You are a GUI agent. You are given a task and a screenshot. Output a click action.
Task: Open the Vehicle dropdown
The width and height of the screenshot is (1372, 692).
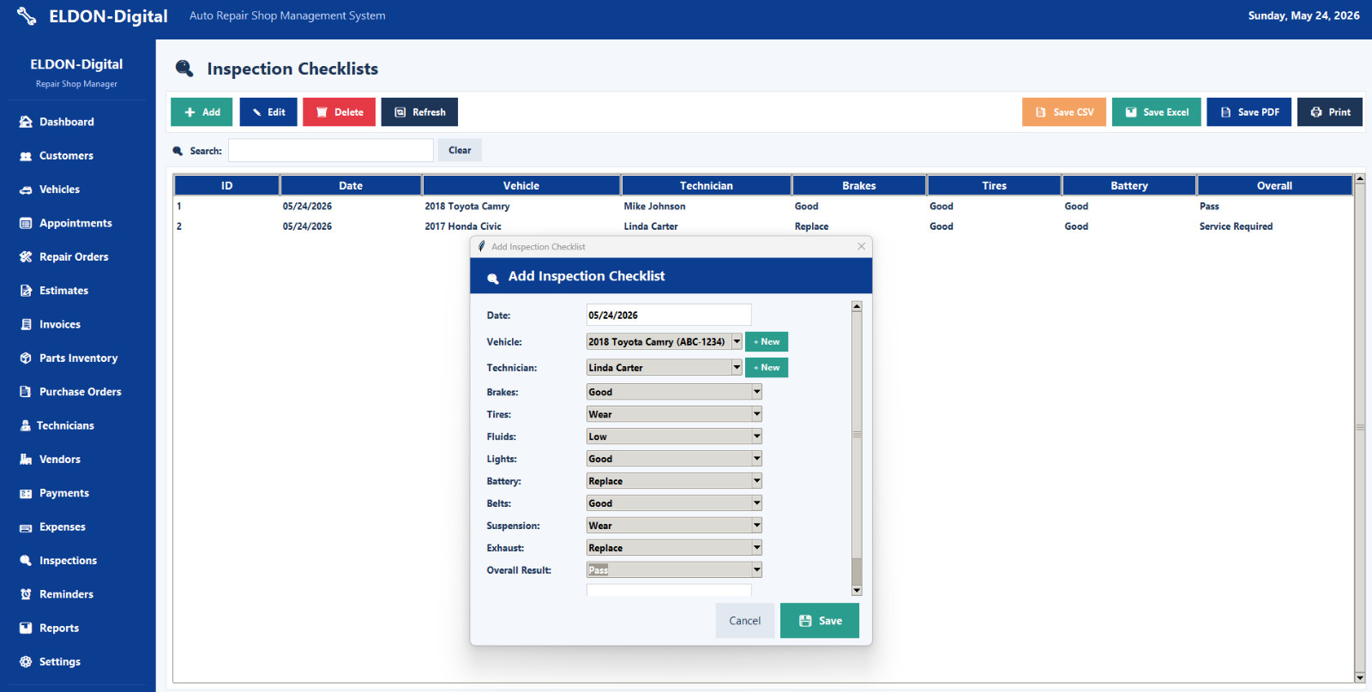(x=665, y=341)
